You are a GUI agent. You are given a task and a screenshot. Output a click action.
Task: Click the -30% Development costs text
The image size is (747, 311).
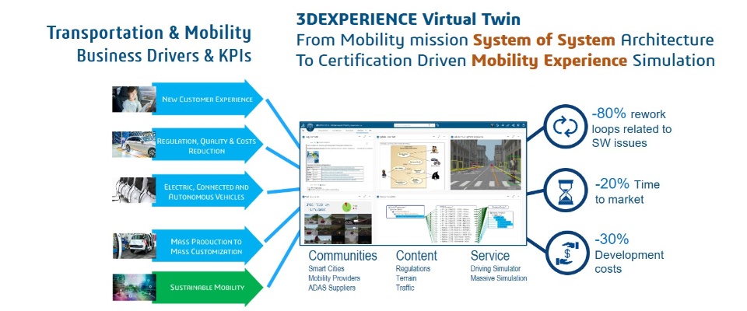629,253
